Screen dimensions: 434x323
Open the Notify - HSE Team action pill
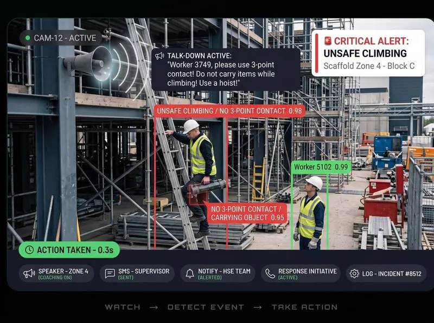[218, 274]
